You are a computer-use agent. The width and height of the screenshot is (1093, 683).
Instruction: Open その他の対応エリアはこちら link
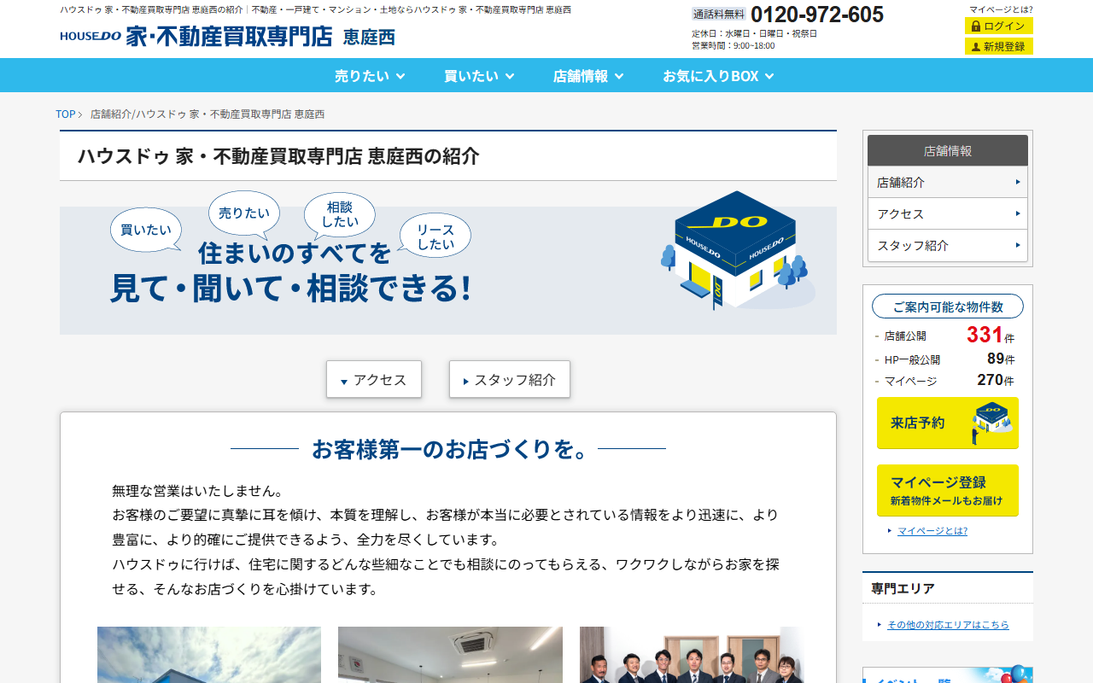point(948,625)
